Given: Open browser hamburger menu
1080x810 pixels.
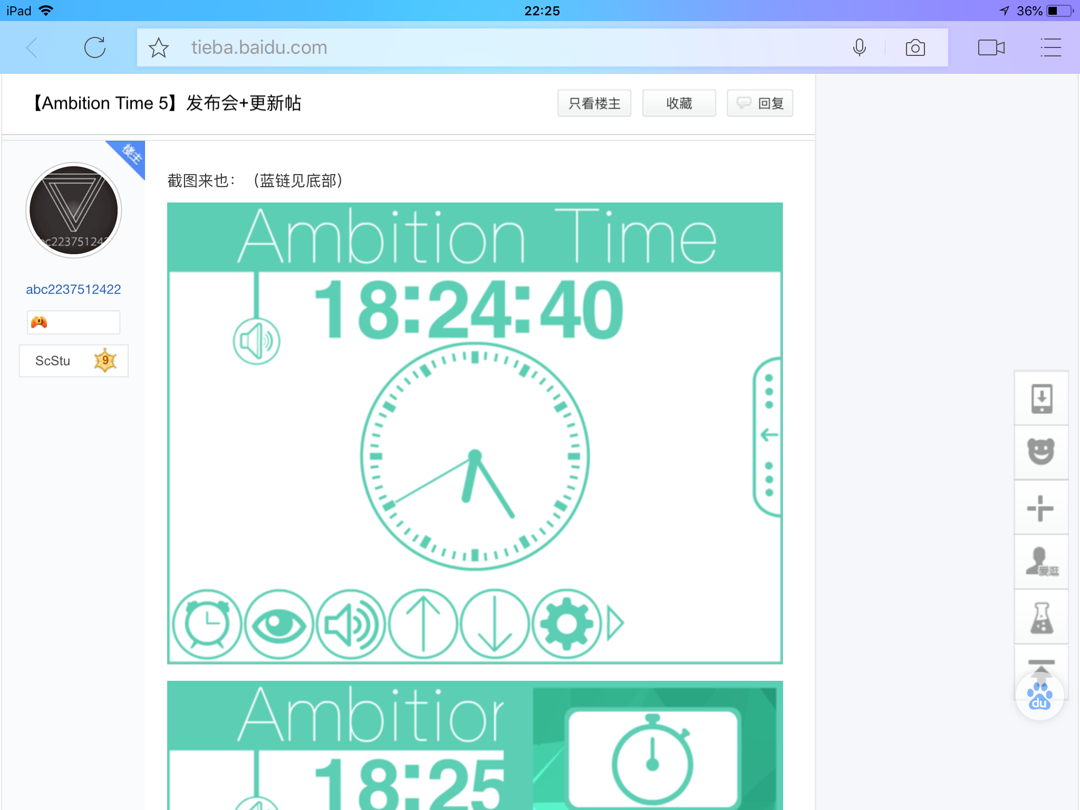Looking at the screenshot, I should 1050,47.
